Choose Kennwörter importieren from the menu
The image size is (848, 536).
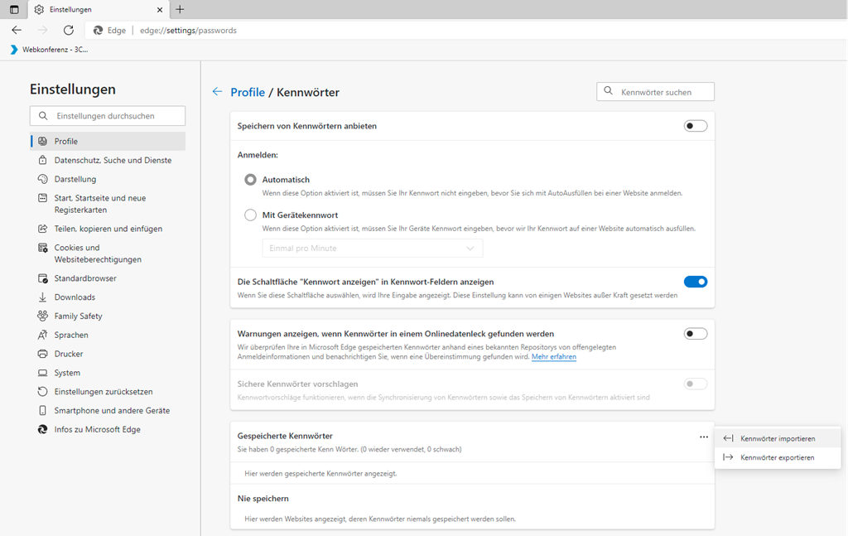pyautogui.click(x=777, y=438)
